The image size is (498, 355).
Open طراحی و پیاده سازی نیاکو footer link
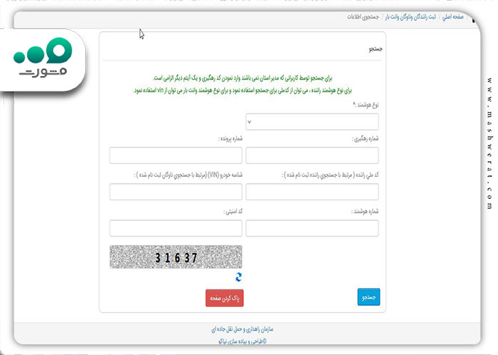click(243, 342)
